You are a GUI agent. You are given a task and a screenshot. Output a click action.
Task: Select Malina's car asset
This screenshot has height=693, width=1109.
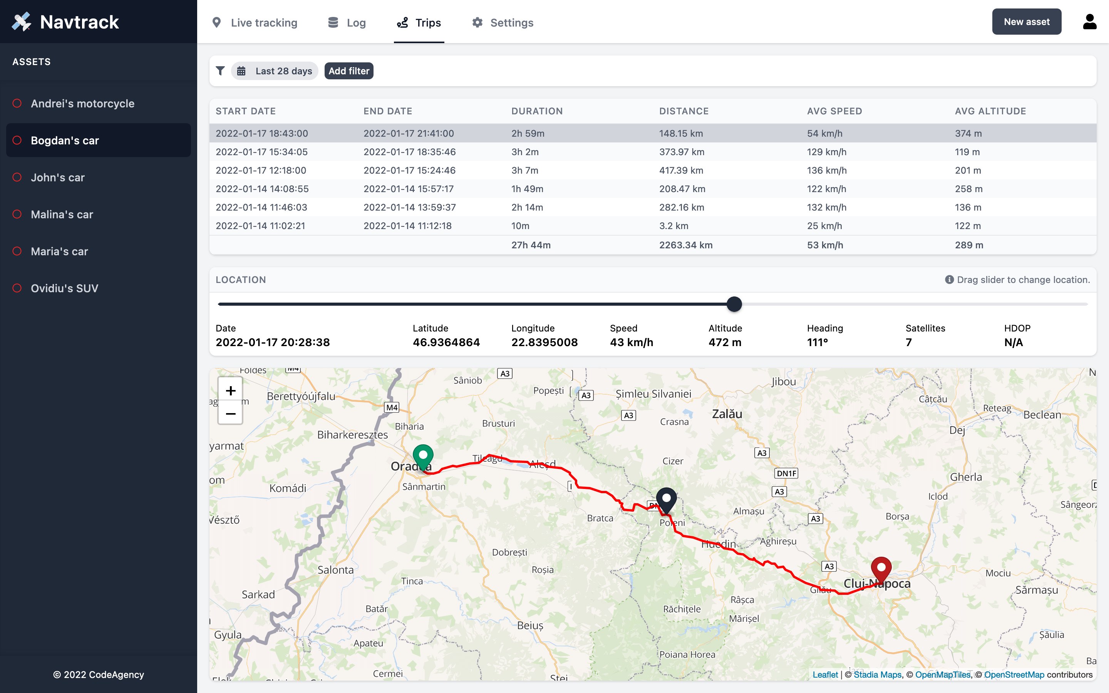pyautogui.click(x=62, y=214)
